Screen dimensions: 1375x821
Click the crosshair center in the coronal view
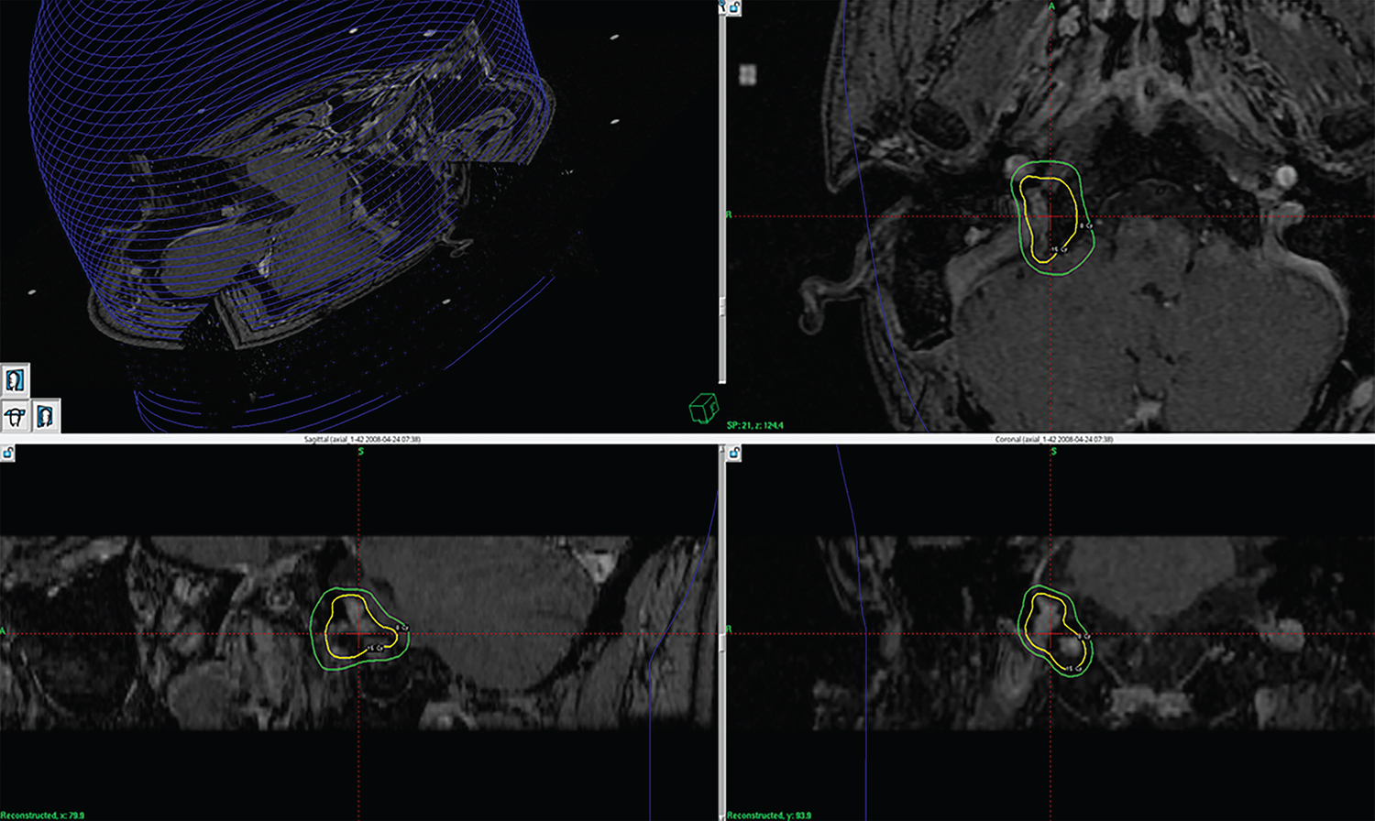point(1051,632)
